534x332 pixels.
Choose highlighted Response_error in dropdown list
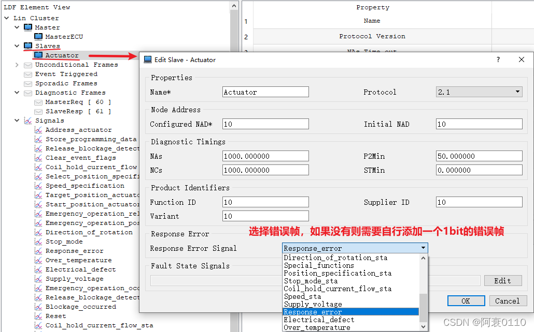[351, 312]
